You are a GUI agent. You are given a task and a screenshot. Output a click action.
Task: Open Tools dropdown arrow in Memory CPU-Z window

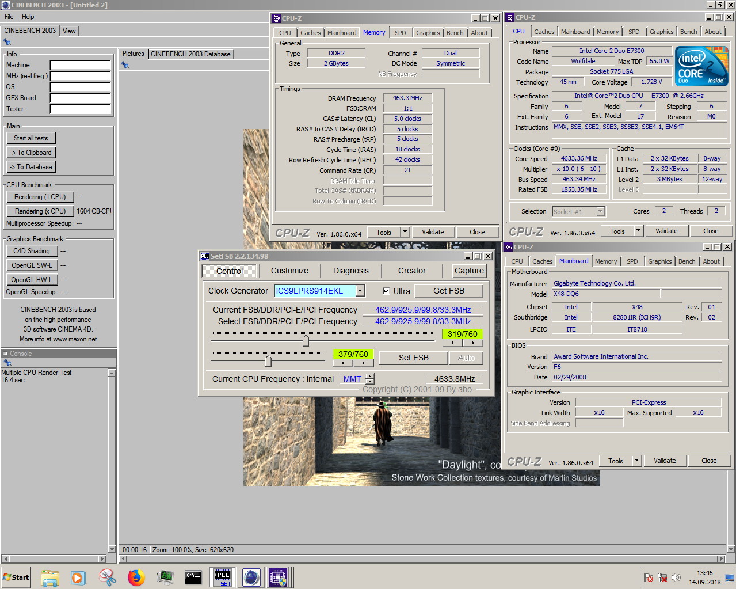tap(405, 232)
